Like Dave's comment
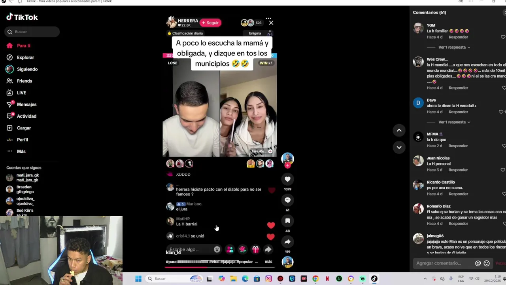Screen dimensions: 506x285 pos(501,112)
